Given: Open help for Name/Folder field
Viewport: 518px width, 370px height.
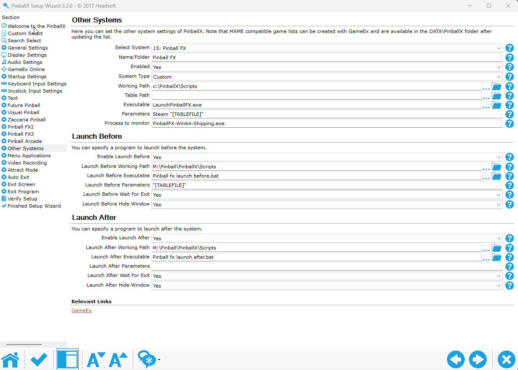Looking at the screenshot, I should (x=510, y=58).
